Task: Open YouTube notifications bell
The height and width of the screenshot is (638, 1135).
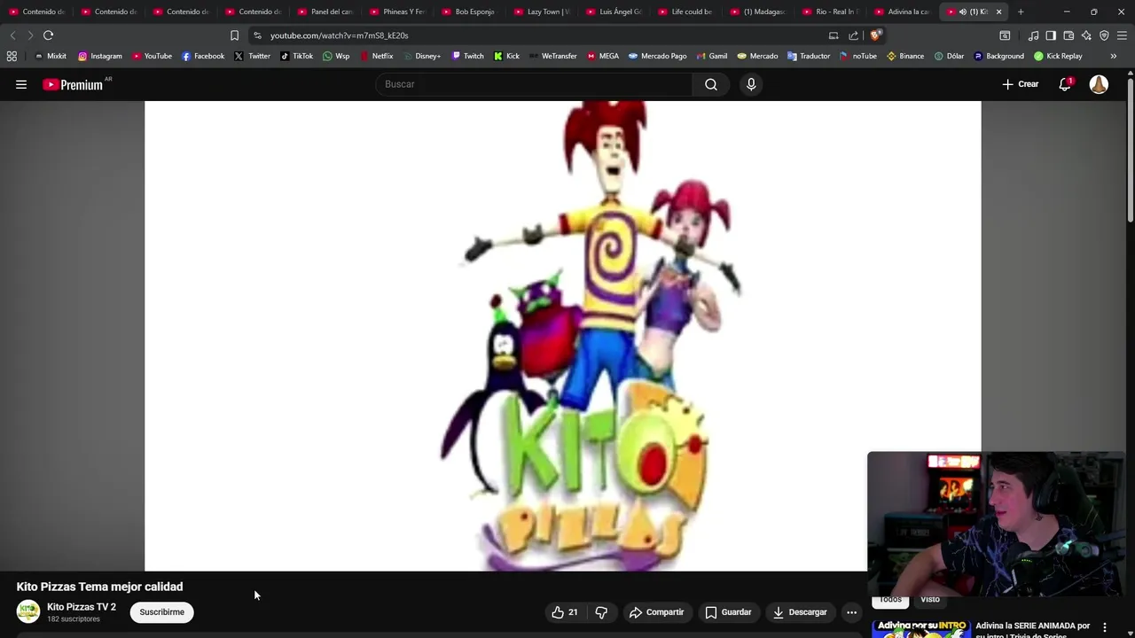Action: coord(1065,84)
